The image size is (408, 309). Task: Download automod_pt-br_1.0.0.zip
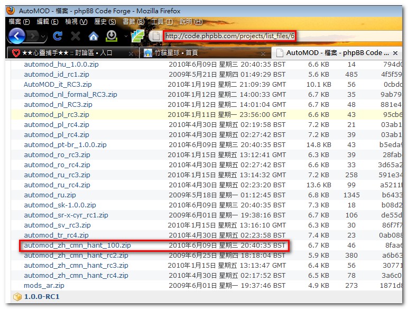point(65,145)
